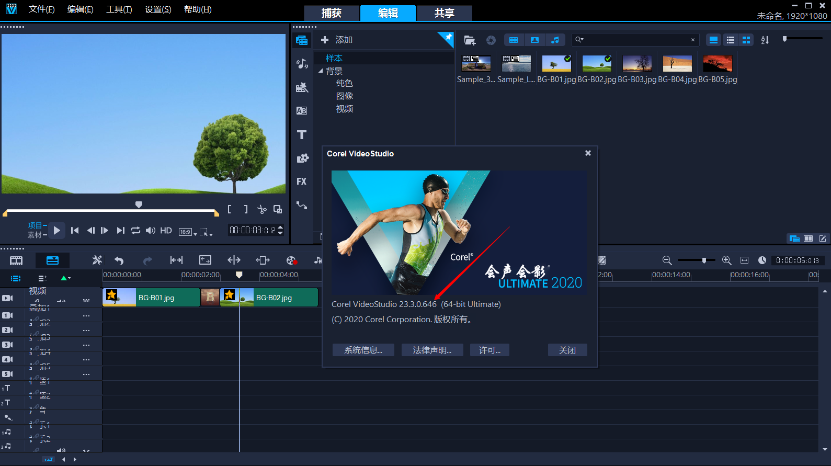Switch to Timeline view
The image size is (831, 466).
(52, 260)
